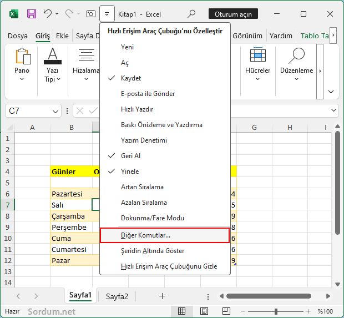Enable Dokunma/Fare Modu option

tap(165, 218)
